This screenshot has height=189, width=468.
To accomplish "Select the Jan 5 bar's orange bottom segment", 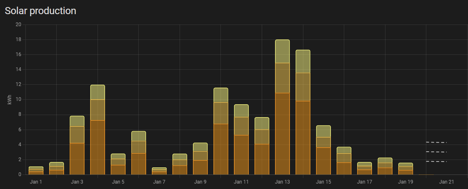I will point(118,169).
